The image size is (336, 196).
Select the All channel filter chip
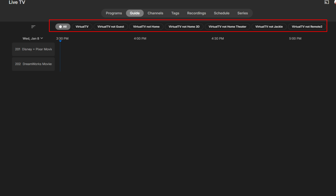(63, 27)
